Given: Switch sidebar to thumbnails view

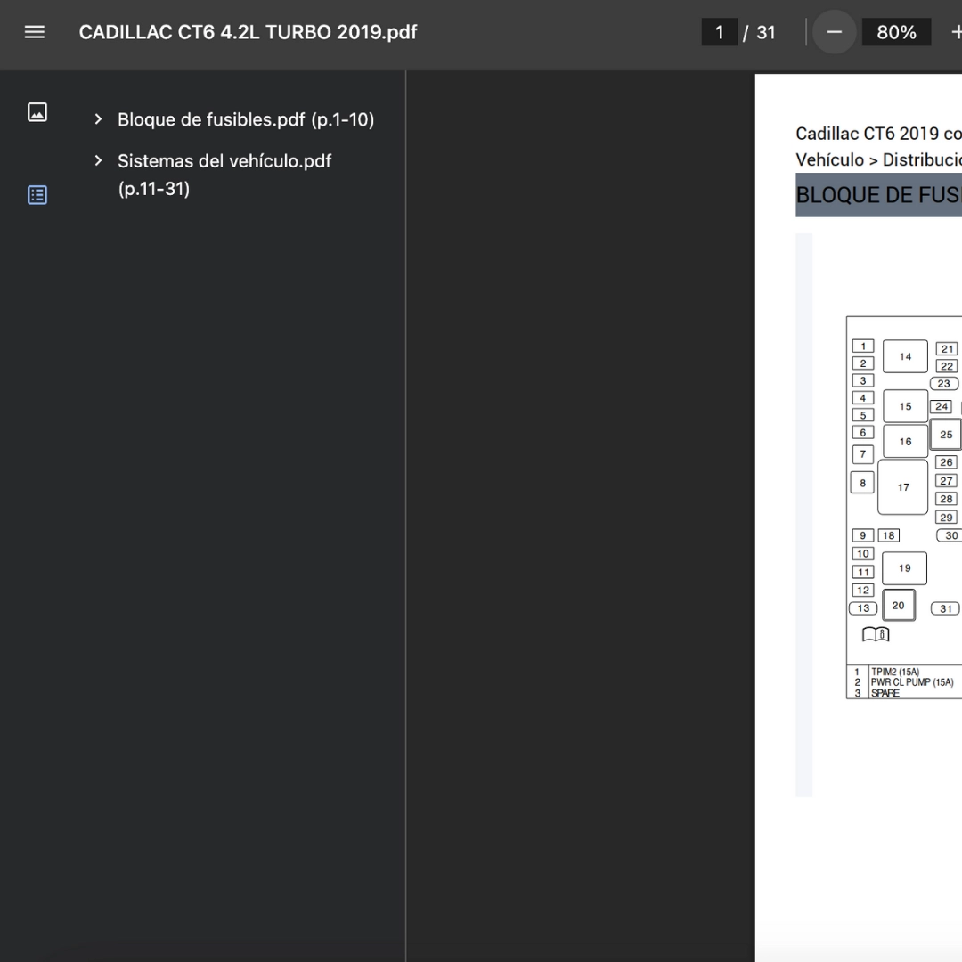Looking at the screenshot, I should pos(37,112).
